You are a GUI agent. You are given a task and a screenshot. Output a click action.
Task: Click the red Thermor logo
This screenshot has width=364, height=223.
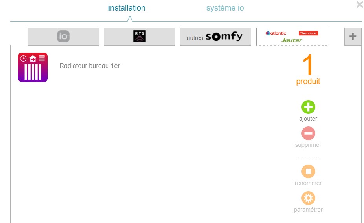[308, 33]
